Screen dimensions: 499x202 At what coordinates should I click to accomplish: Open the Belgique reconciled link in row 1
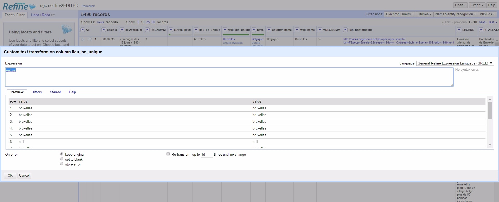257,39
